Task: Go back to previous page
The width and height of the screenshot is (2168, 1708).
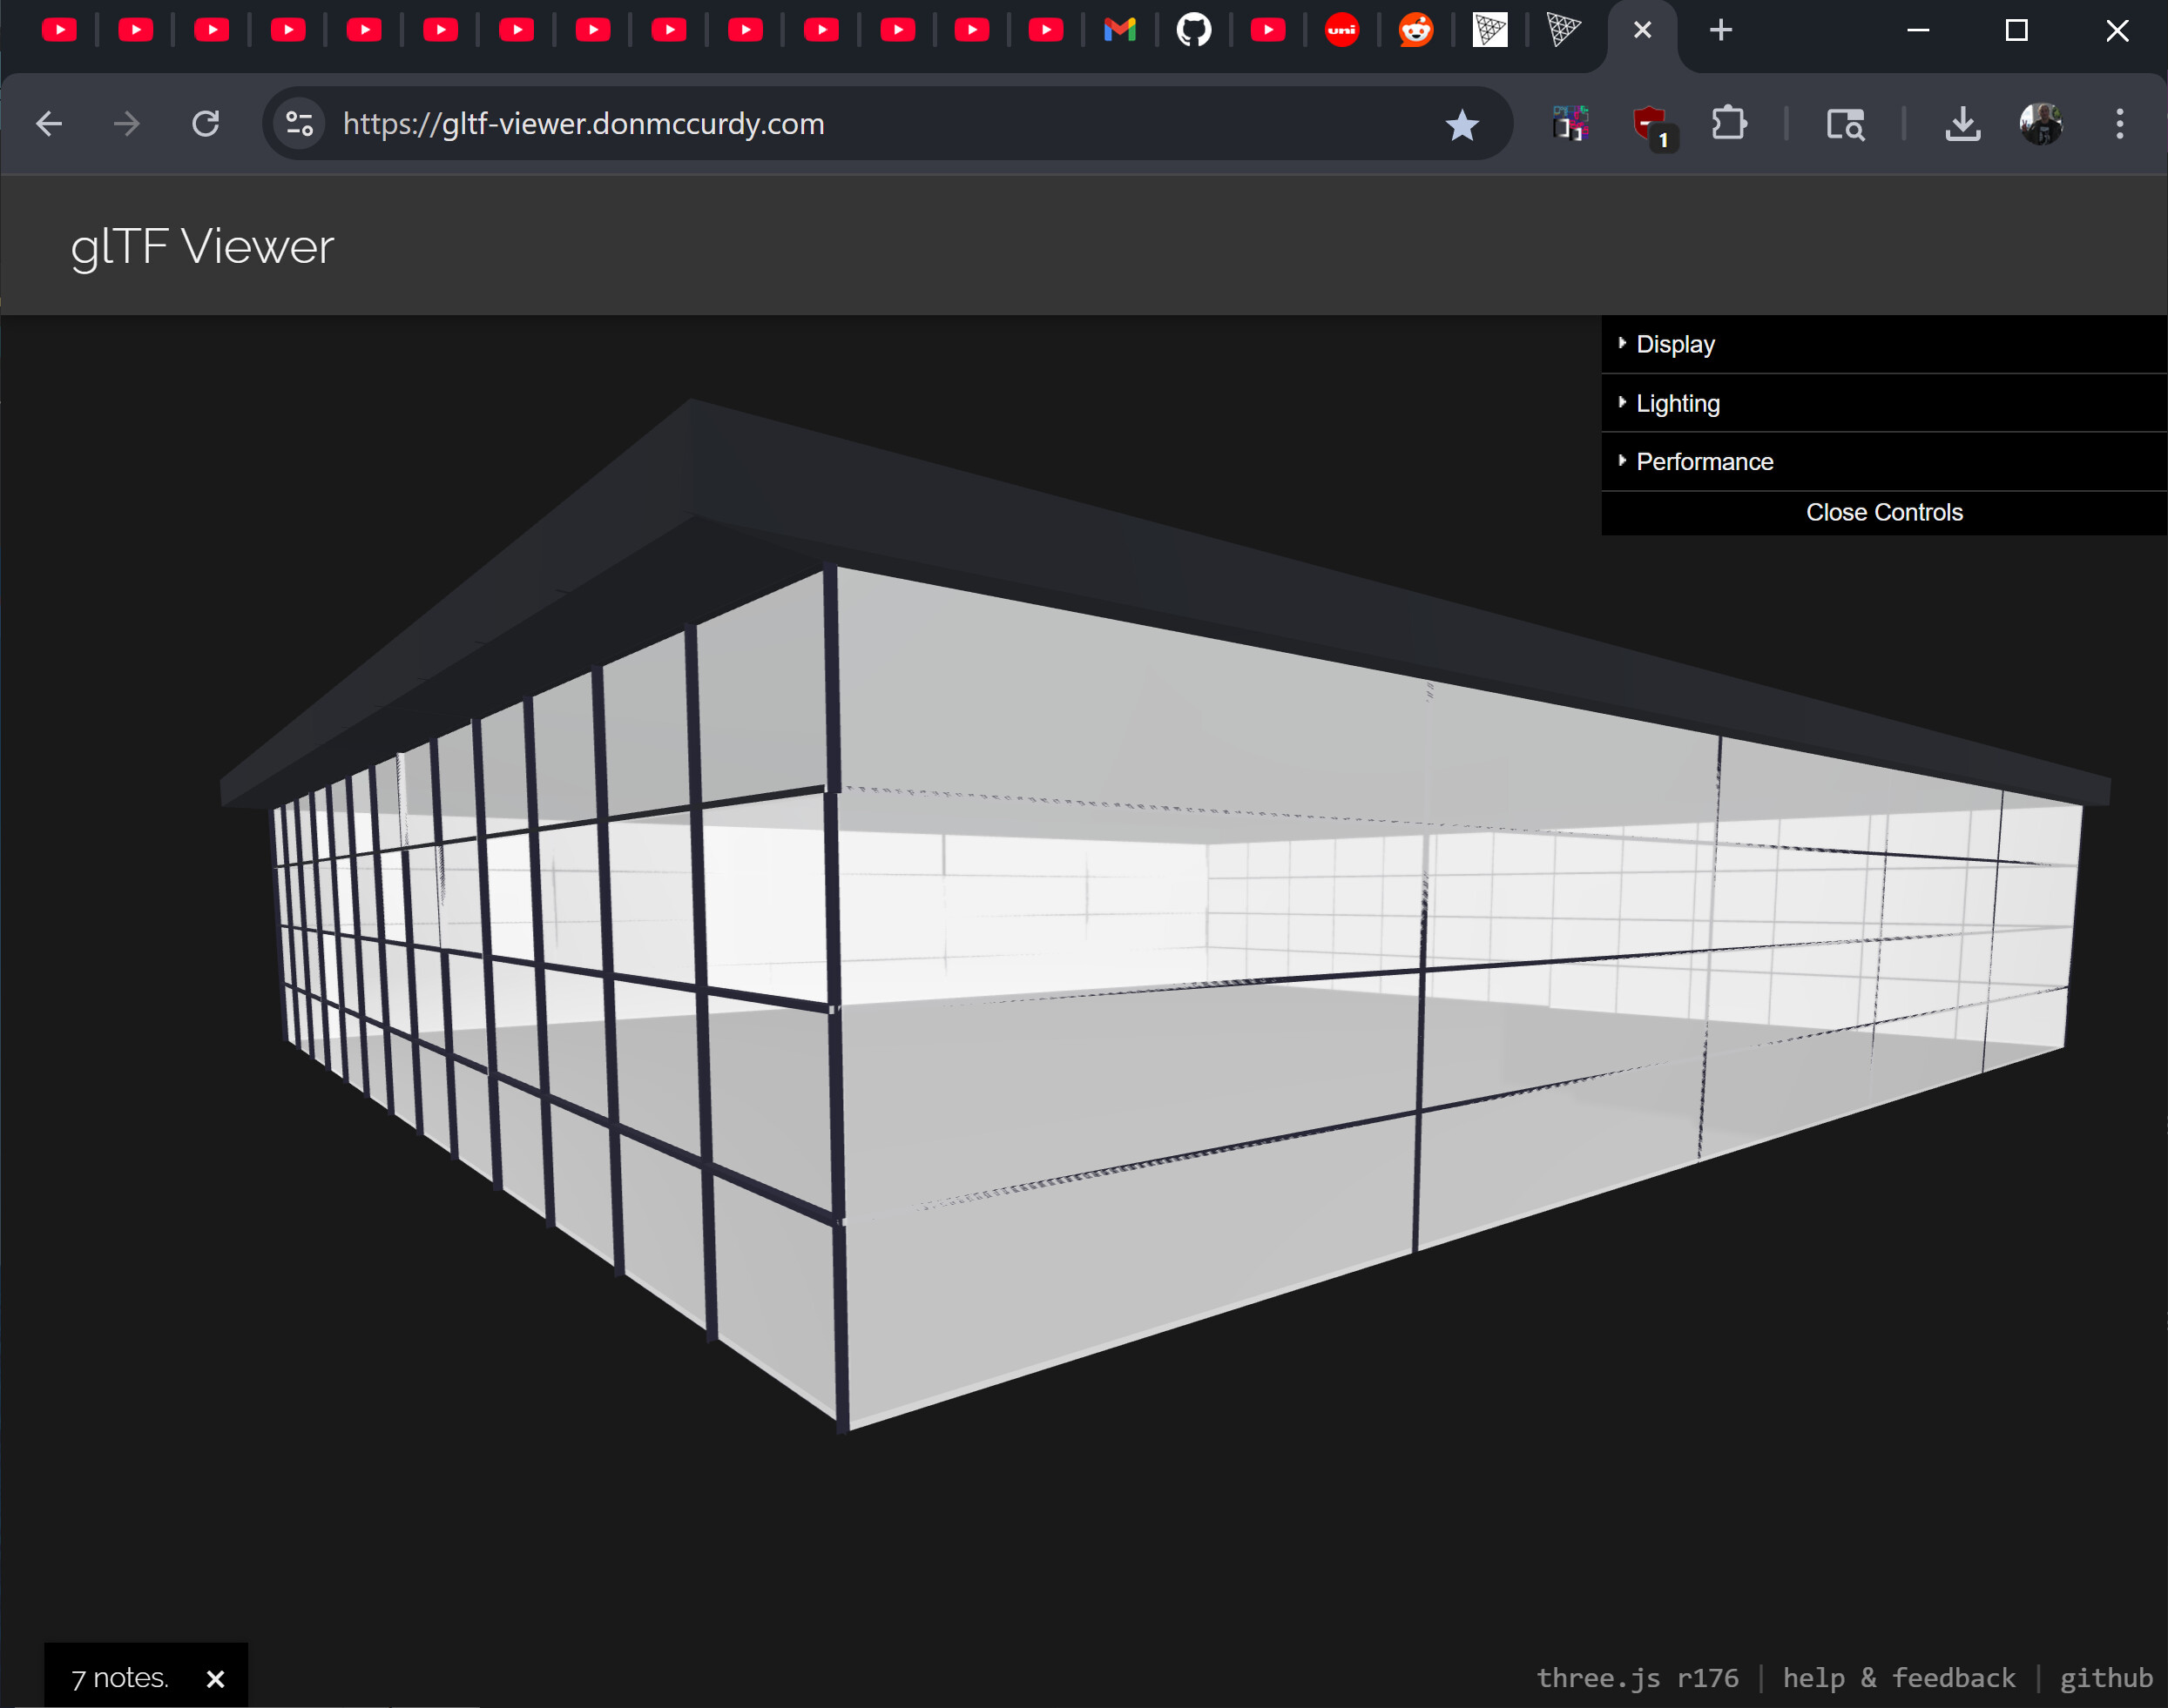Action: 49,124
